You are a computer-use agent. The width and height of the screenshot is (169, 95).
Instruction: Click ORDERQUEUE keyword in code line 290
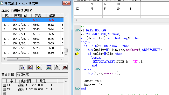[x=151, y=50]
